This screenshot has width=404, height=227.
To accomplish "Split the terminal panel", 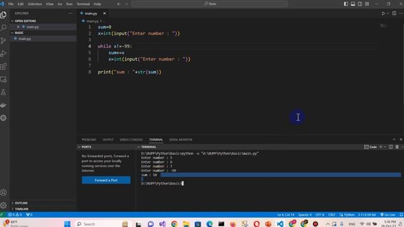I will [391, 147].
